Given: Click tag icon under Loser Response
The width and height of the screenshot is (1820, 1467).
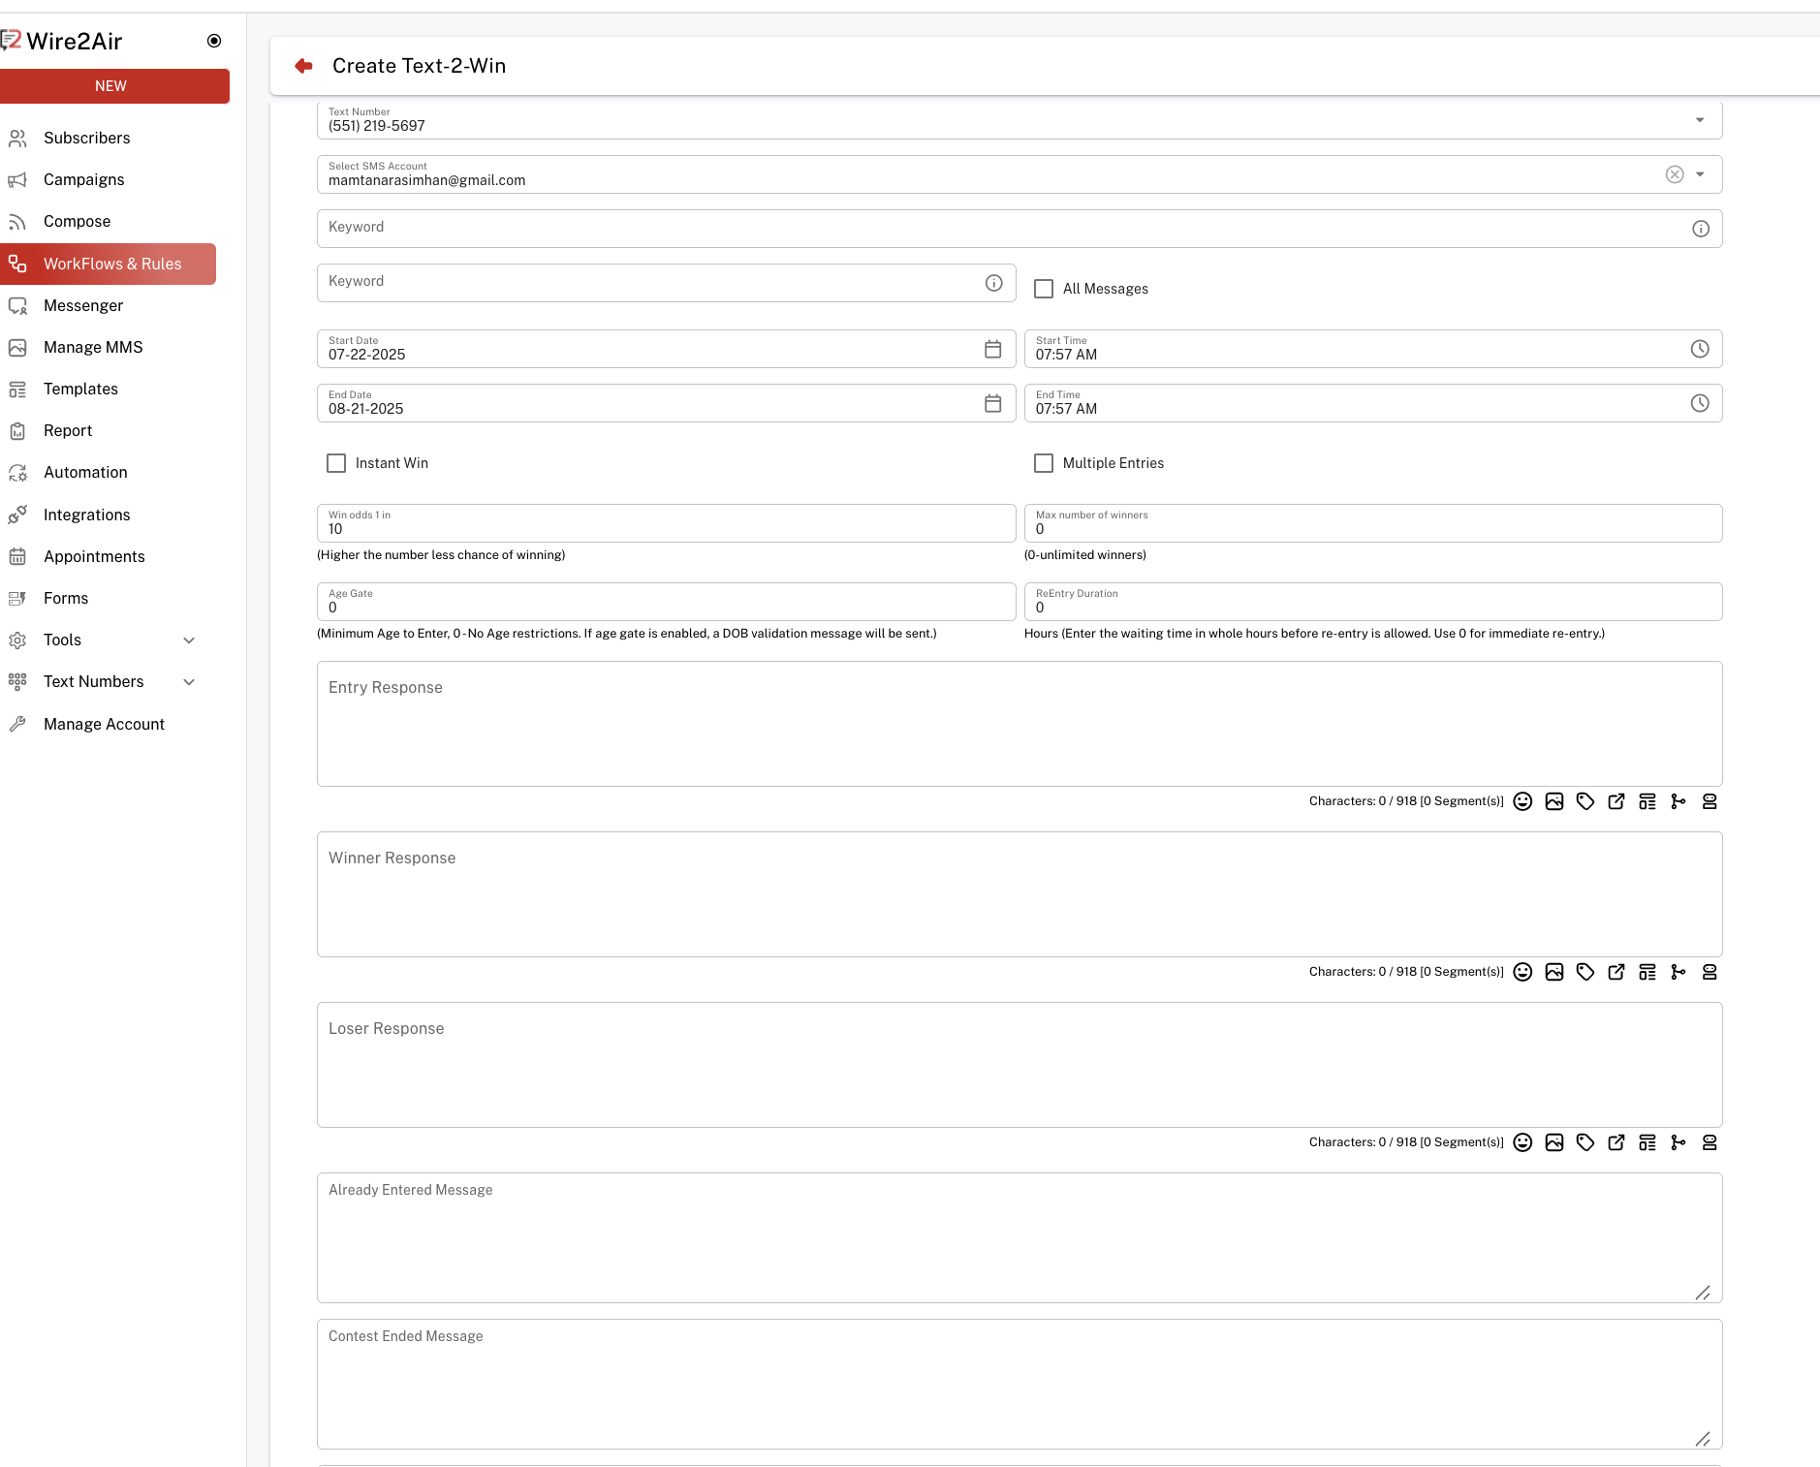Looking at the screenshot, I should [1585, 1142].
